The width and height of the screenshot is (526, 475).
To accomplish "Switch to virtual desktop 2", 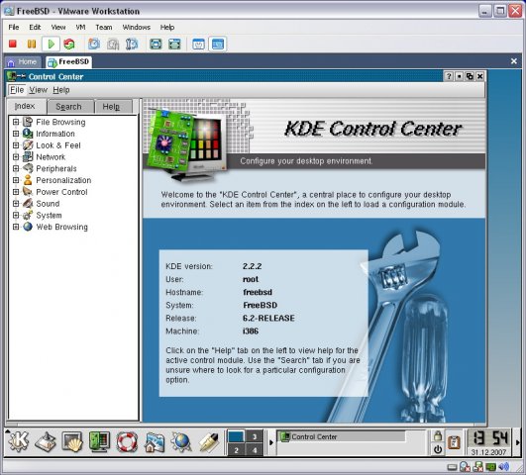I will 236,450.
